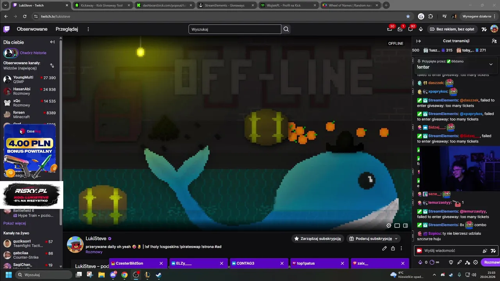Screen dimensions: 500x281
Task: Open gabciiaa live channel in sidebar
Action: (x=30, y=255)
